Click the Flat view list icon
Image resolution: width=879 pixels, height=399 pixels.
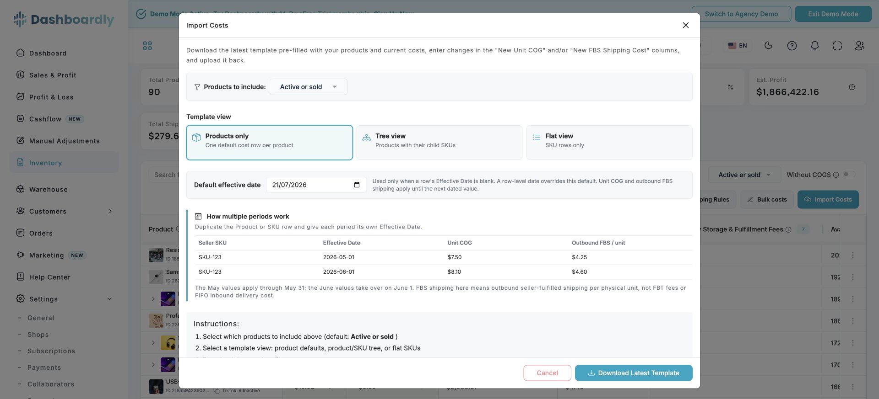click(x=536, y=137)
